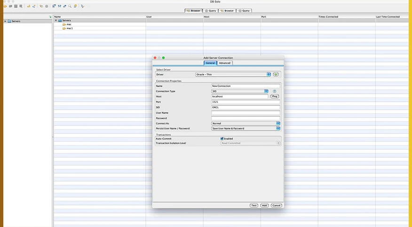Expand Servers node in left sidebar
Viewport: 412px width, 227px height.
(5, 21)
